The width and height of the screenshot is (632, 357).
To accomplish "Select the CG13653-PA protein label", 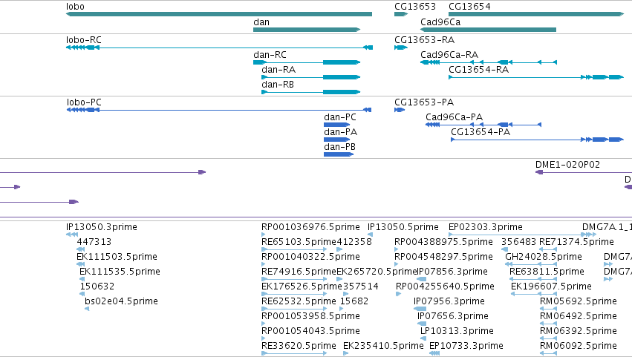I will click(424, 102).
